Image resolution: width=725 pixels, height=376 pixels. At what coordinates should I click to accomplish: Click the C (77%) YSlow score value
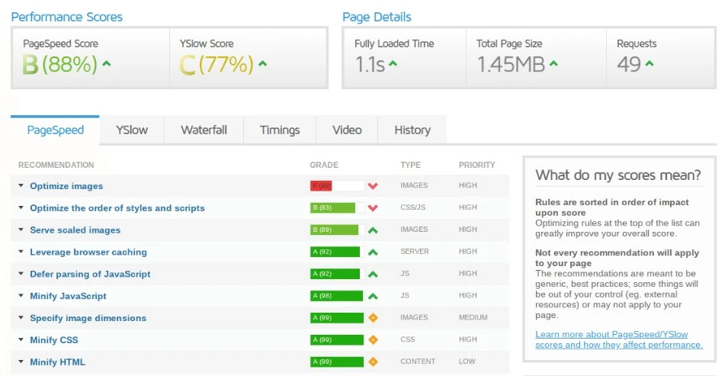[x=217, y=64]
